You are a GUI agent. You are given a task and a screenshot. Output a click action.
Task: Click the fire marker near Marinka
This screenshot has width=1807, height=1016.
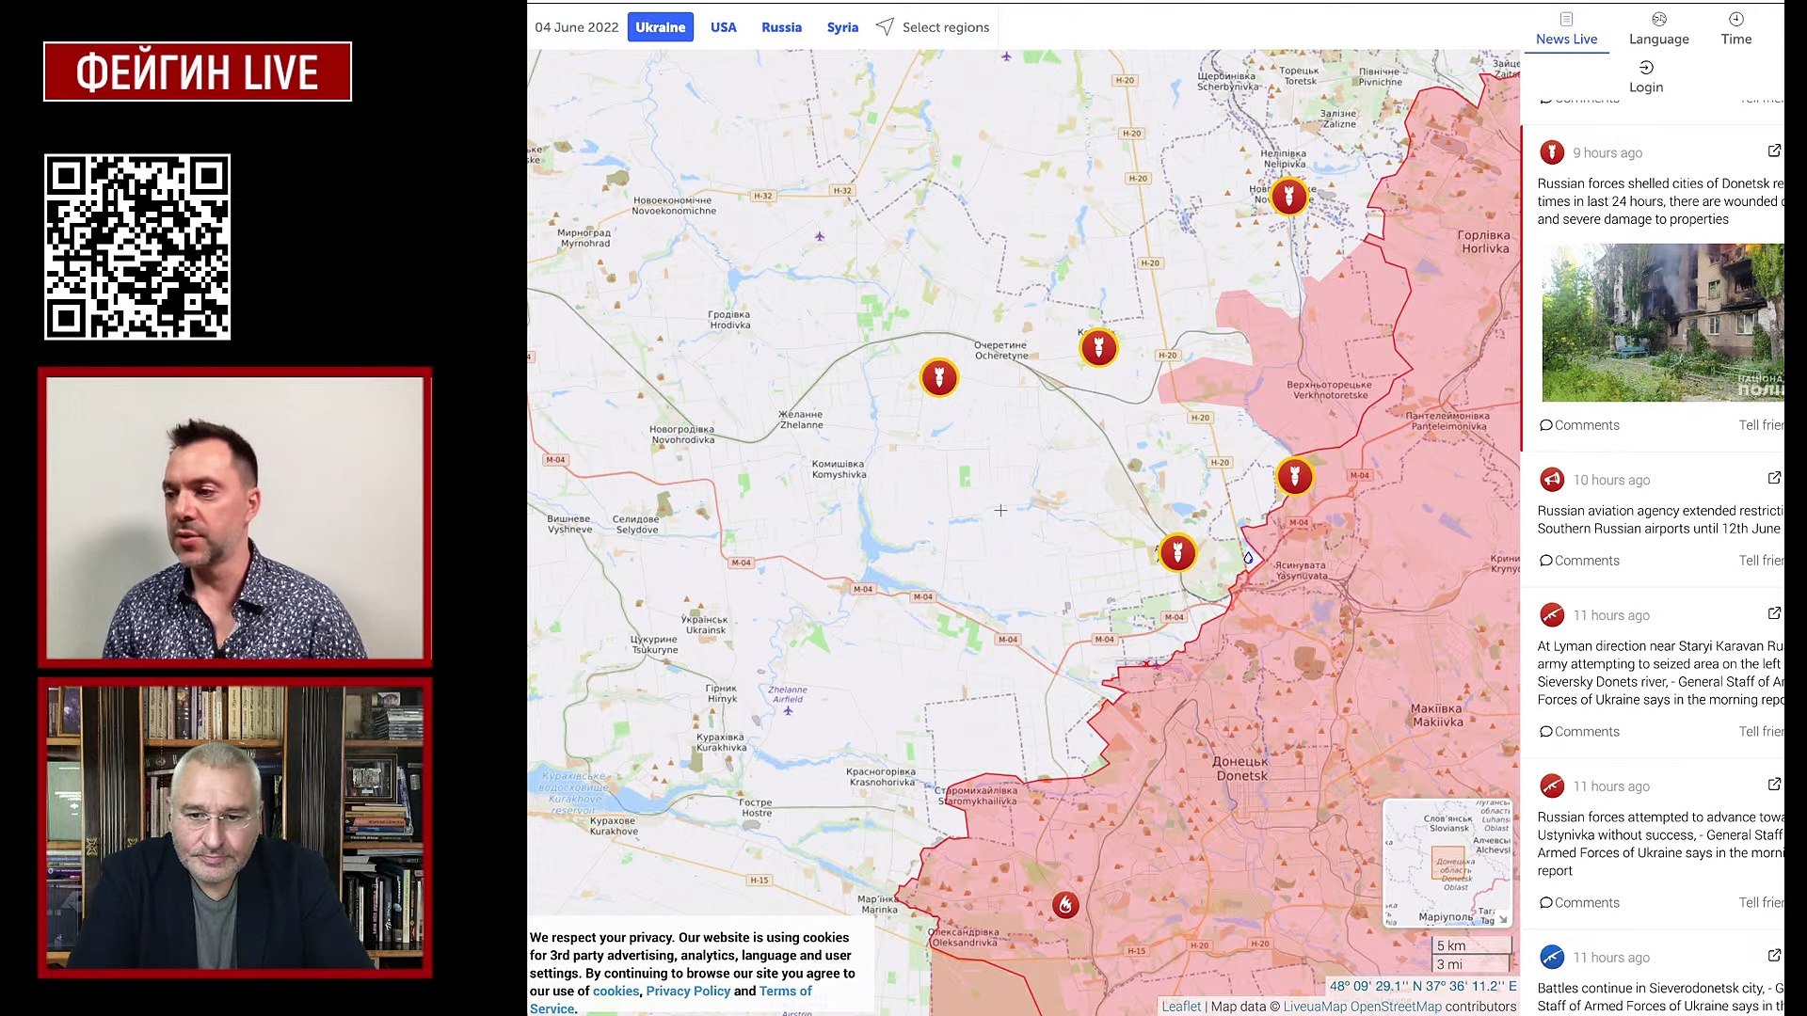(x=1064, y=905)
